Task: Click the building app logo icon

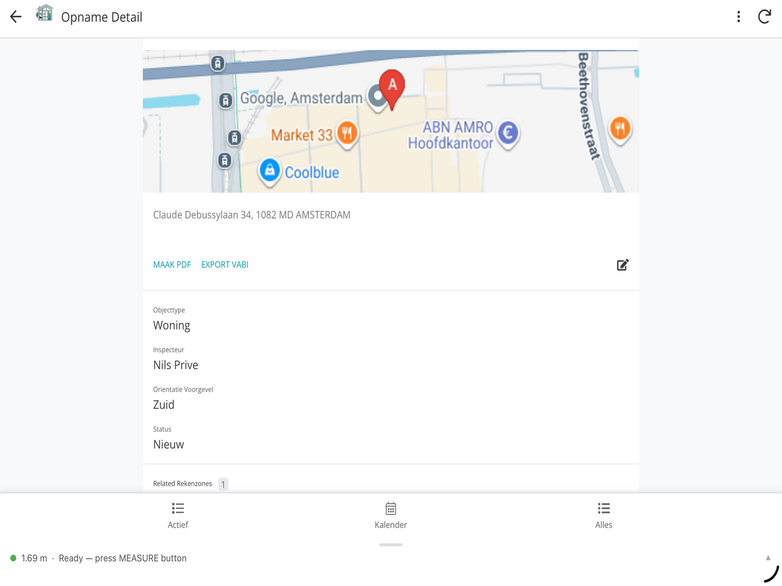Action: pyautogui.click(x=44, y=14)
